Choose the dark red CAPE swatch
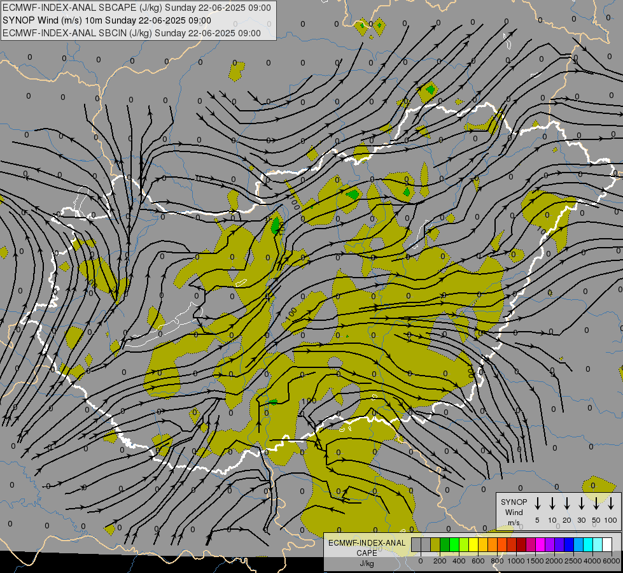 tap(521, 544)
